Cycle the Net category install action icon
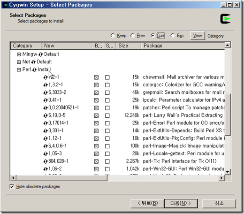The image size is (244, 214). [x=33, y=62]
